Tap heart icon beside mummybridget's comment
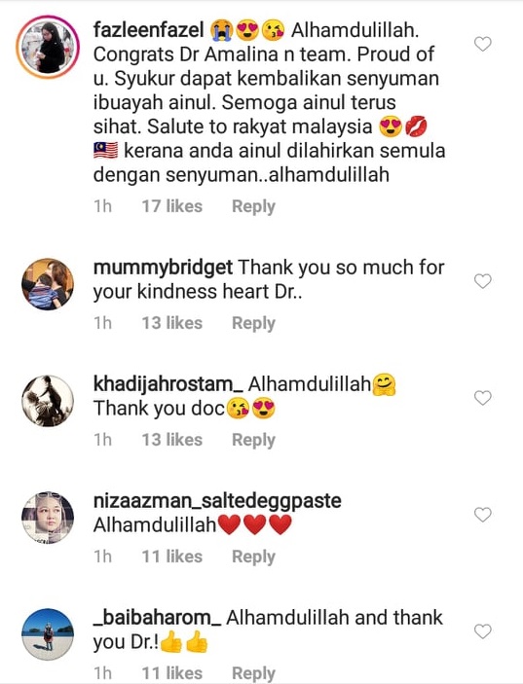 483,281
